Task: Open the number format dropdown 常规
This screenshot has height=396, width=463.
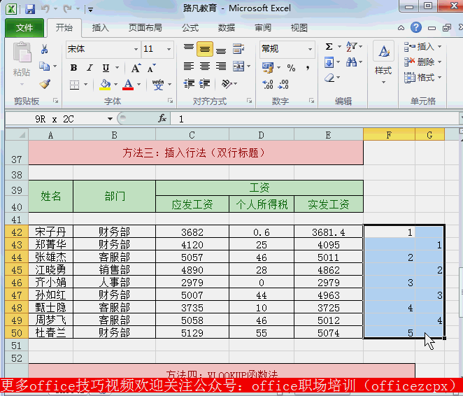Action: [287, 49]
